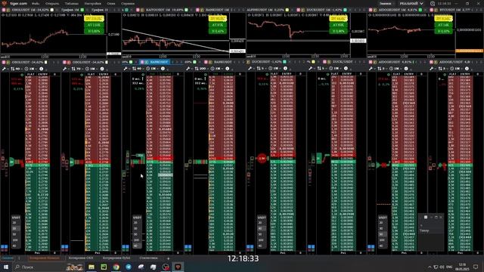Click the green N badge on the DUCKUSDT chart

(x=338, y=31)
